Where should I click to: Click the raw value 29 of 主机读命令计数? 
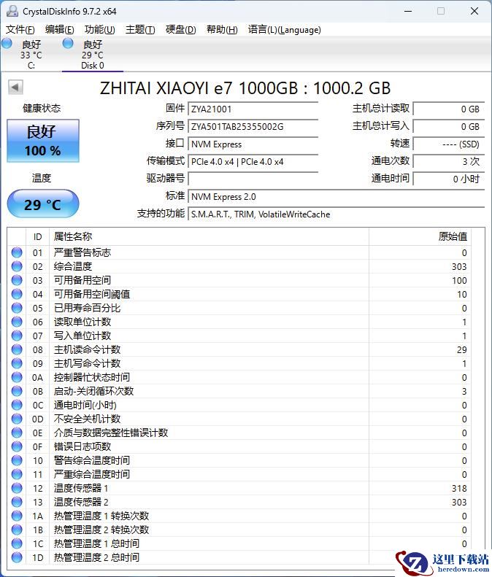(462, 349)
